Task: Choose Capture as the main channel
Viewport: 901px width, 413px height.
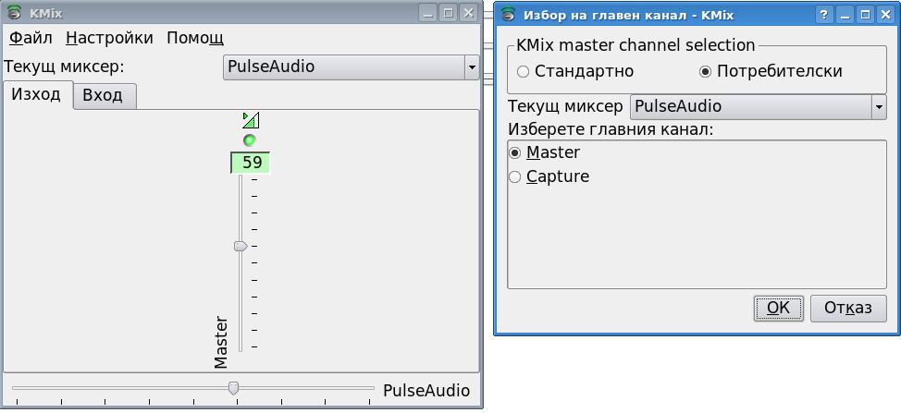Action: (549, 176)
